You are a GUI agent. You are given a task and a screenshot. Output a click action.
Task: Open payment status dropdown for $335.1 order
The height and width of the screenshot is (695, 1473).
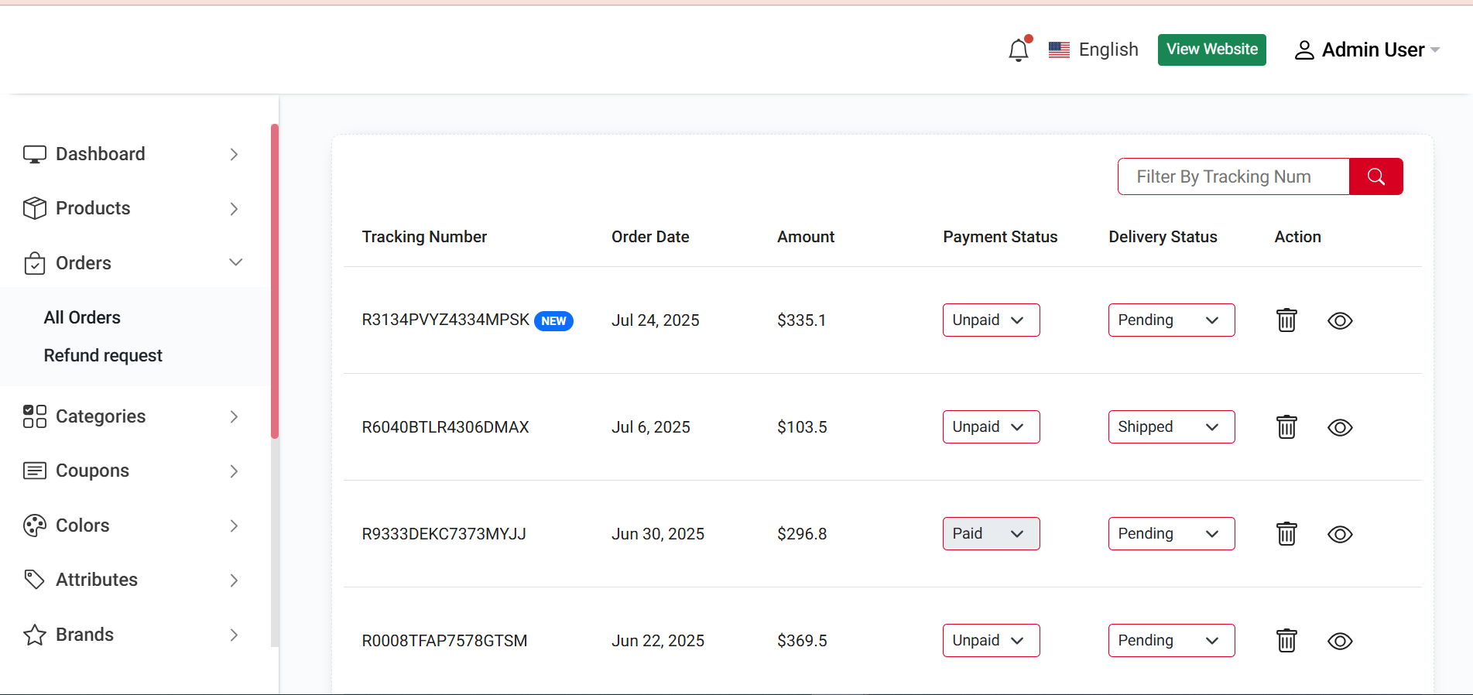(990, 320)
